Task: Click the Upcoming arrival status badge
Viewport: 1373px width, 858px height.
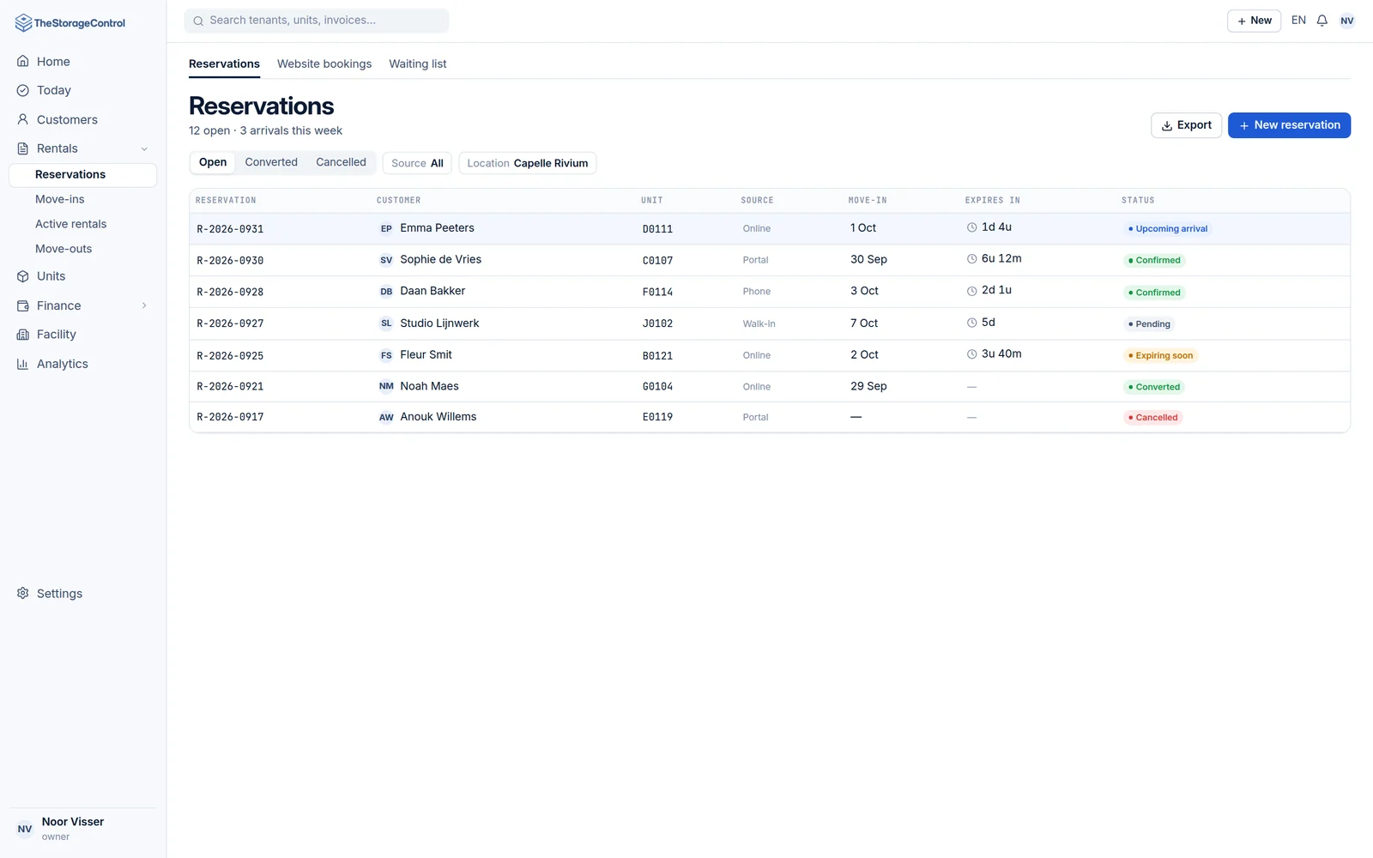Action: click(x=1167, y=229)
